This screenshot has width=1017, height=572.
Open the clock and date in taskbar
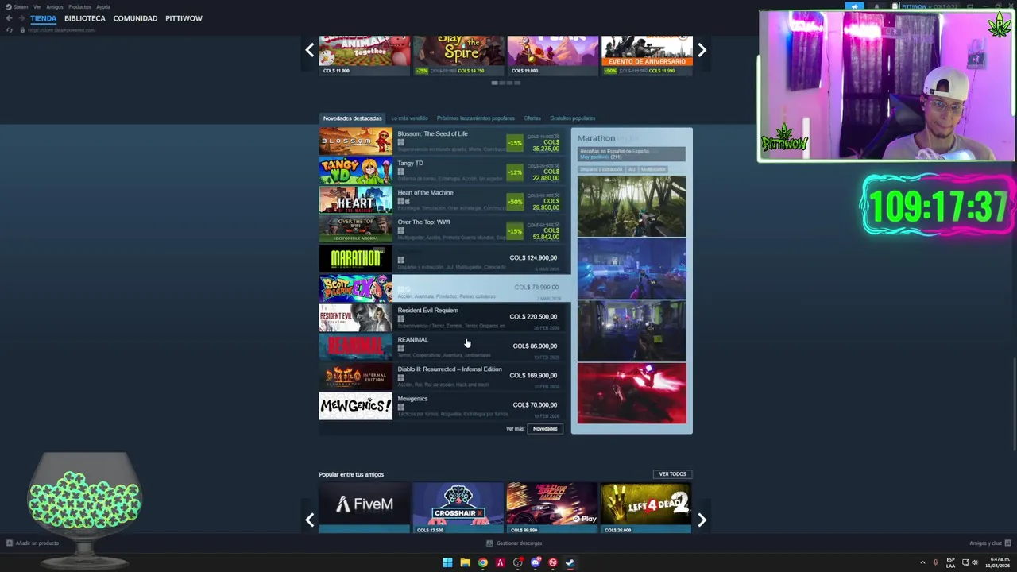point(996,562)
